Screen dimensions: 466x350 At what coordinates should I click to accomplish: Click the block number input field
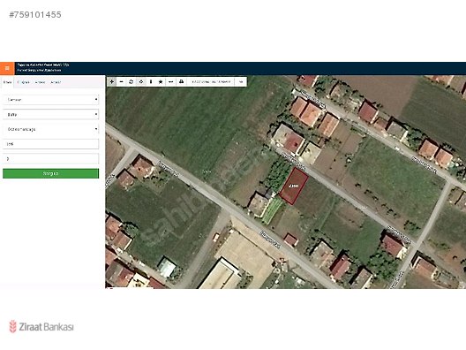tap(50, 144)
